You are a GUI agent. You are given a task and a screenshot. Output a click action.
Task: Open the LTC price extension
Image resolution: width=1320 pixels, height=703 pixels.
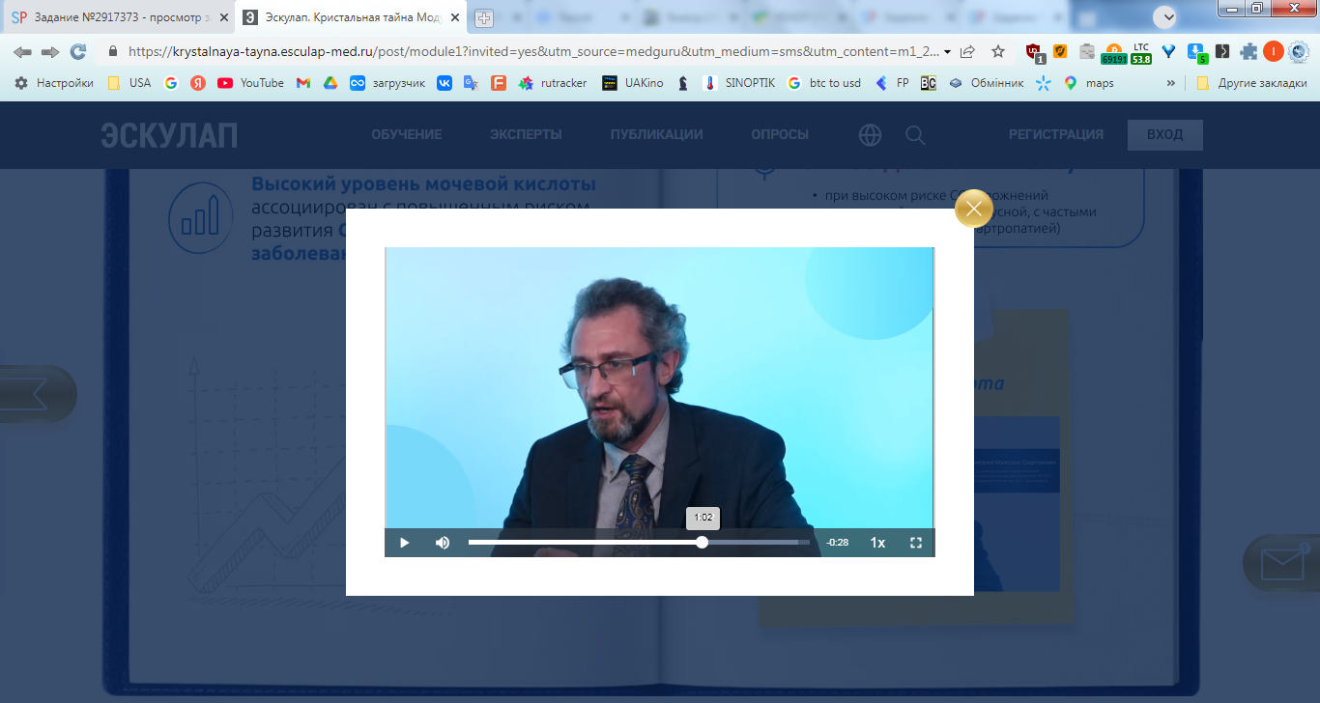click(x=1141, y=53)
